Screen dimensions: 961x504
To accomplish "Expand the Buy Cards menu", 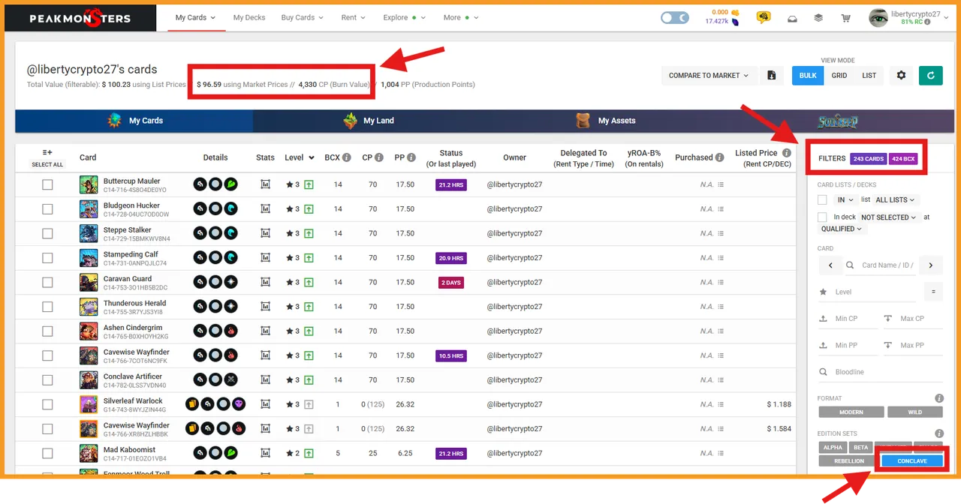I will [x=303, y=17].
